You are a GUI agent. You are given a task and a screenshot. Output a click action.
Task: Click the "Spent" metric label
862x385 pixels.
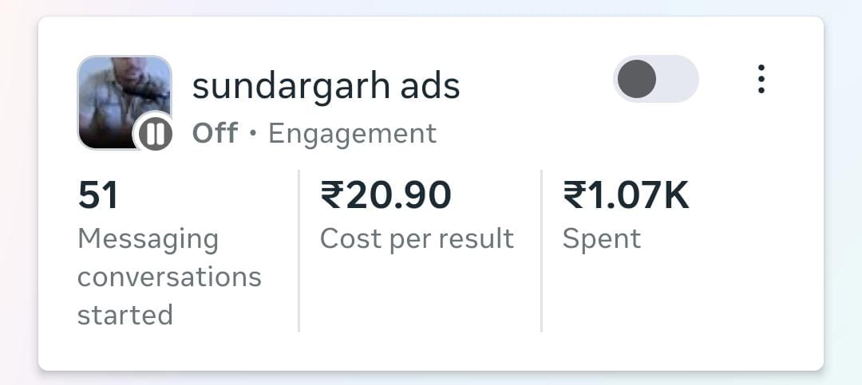click(x=601, y=238)
